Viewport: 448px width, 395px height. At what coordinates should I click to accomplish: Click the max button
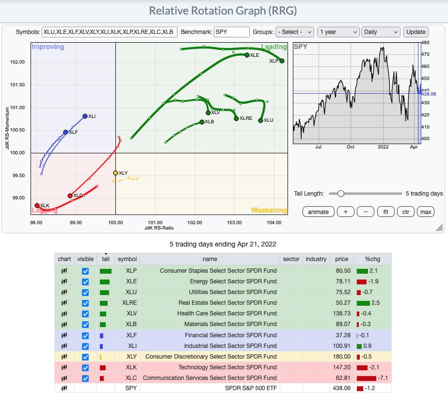(x=426, y=212)
